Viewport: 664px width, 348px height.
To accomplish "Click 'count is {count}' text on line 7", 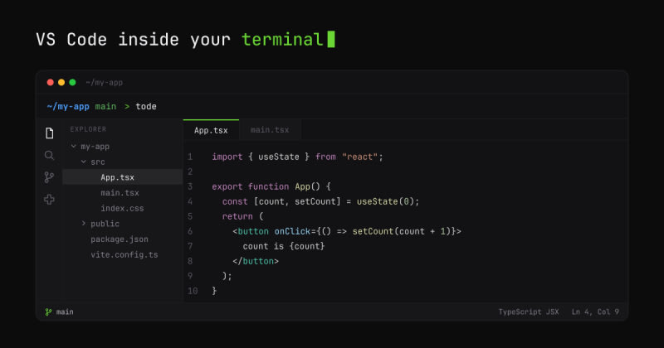I will 284,246.
